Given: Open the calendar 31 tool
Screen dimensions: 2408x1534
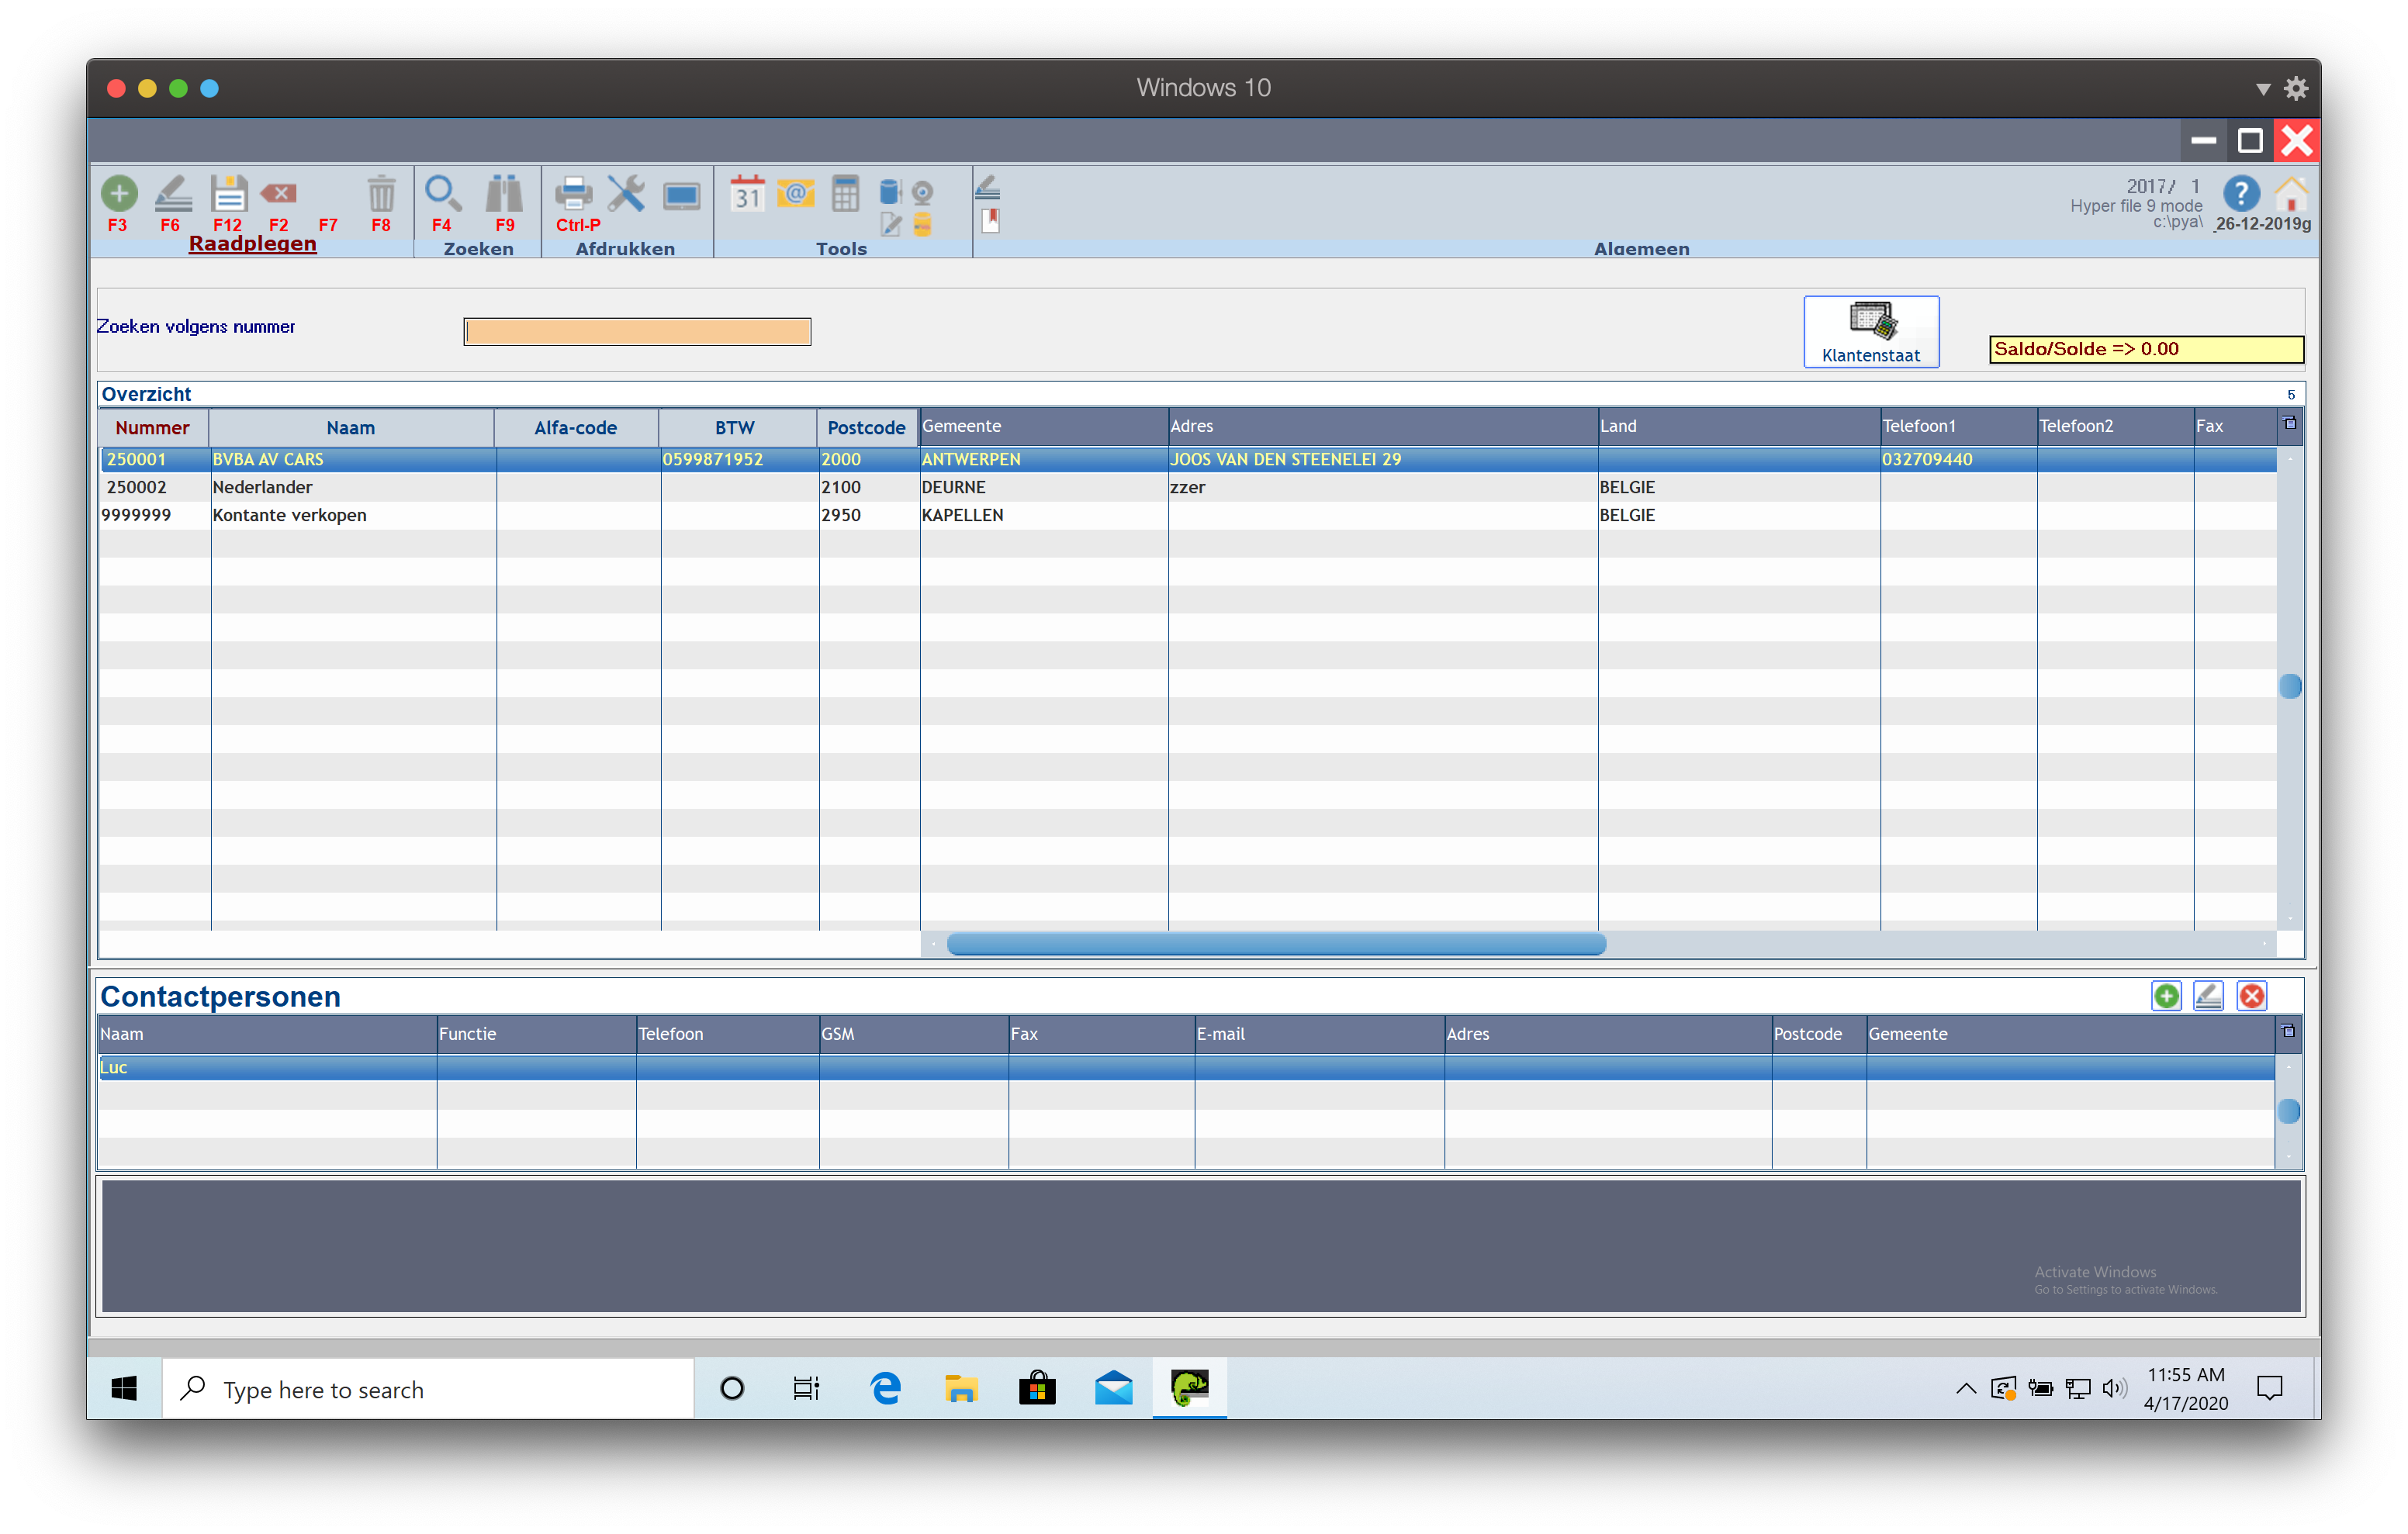Looking at the screenshot, I should (x=747, y=194).
